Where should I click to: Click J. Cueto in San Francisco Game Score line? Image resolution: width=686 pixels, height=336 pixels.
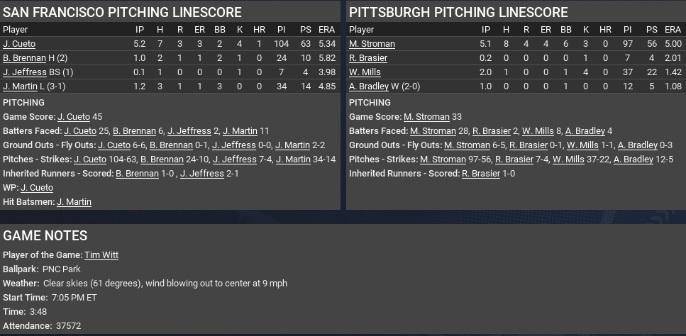[74, 117]
